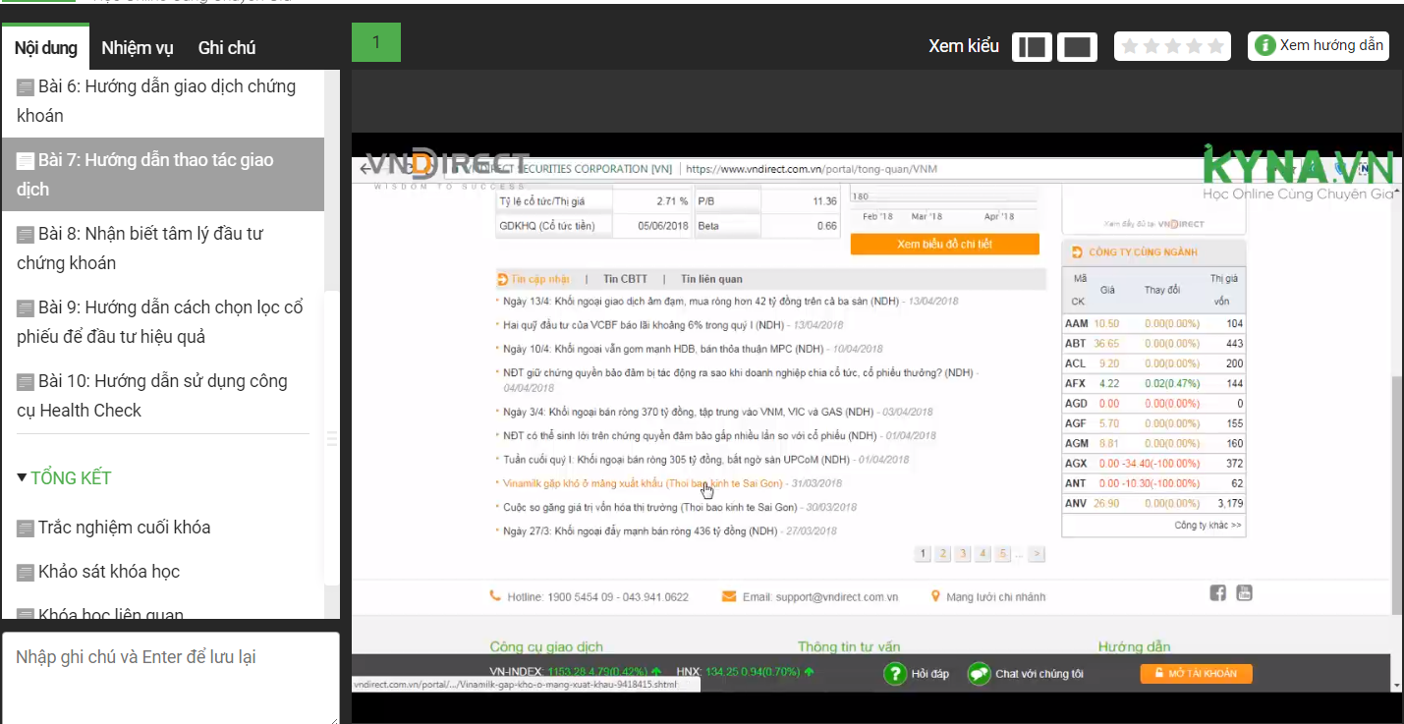The image size is (1404, 724).
Task: Select the sidebar split view layout icon
Action: tap(1032, 47)
